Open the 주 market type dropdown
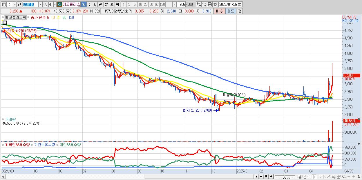Screen dimensions: 362x180 pyautogui.click(x=14, y=4)
